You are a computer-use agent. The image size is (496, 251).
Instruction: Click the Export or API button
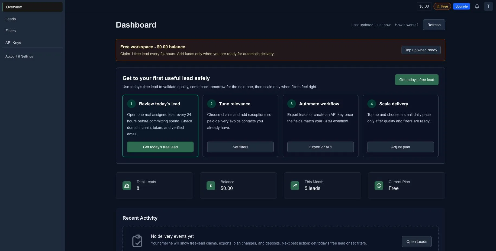320,147
